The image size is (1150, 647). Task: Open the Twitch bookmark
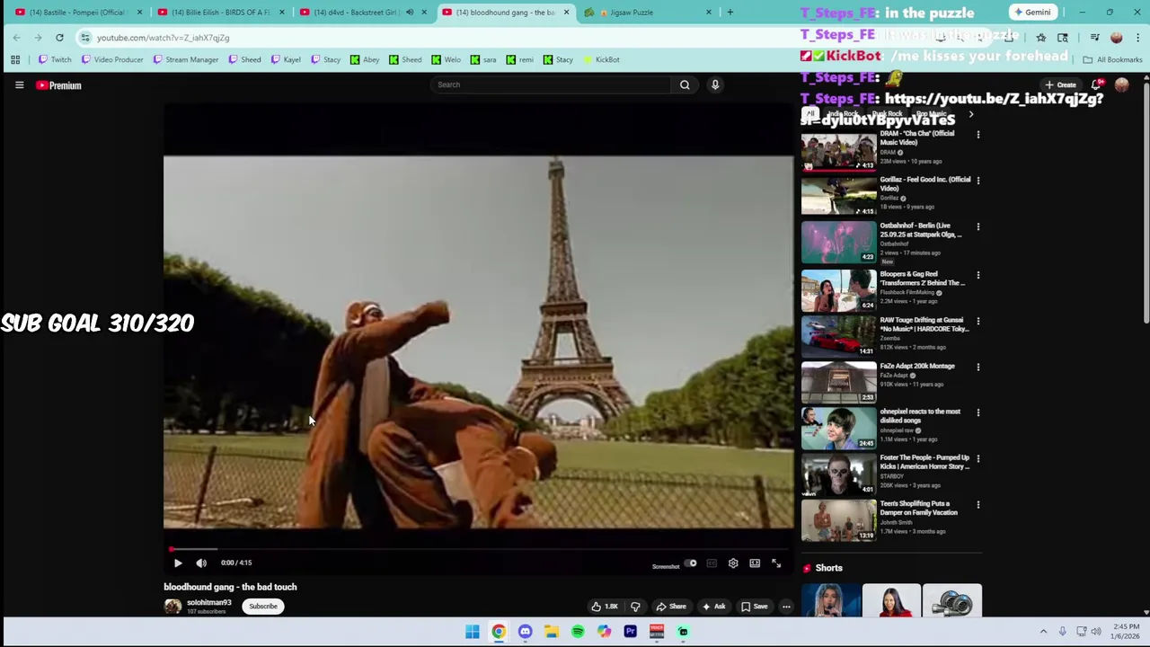point(55,60)
